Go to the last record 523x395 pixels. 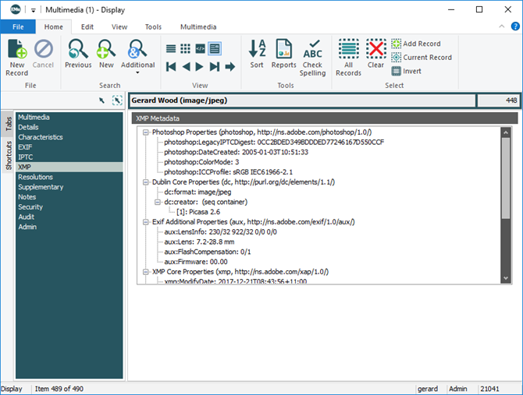click(215, 67)
